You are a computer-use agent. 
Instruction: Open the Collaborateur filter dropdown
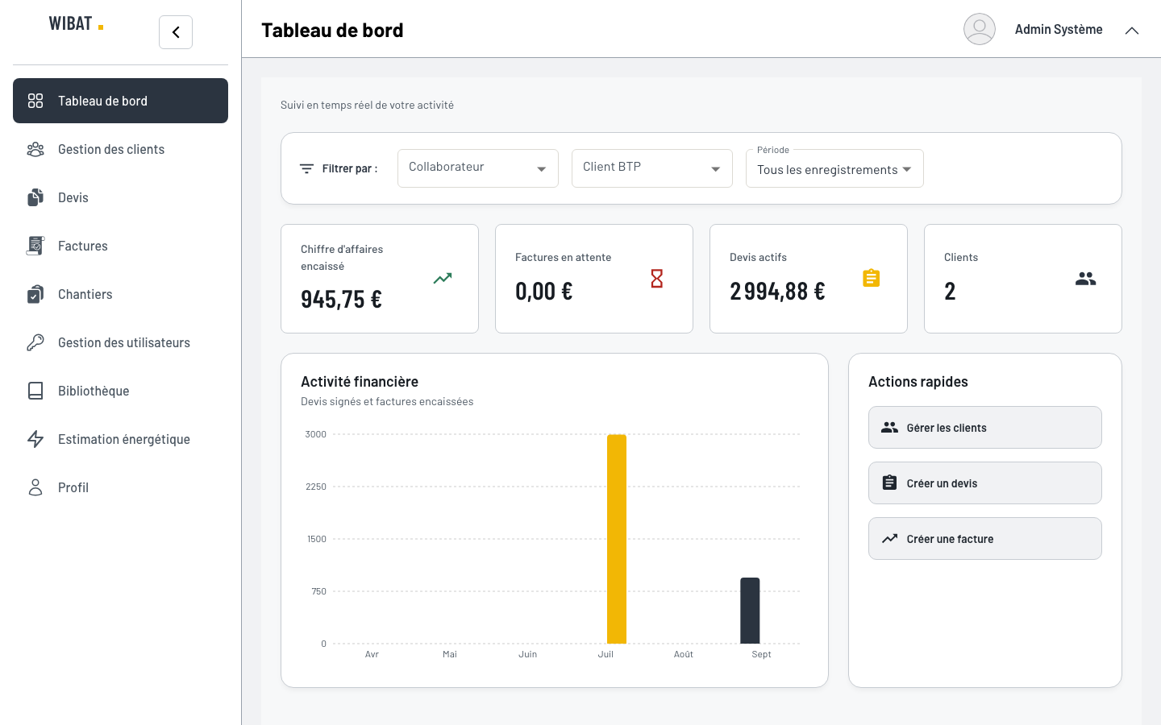[478, 168]
